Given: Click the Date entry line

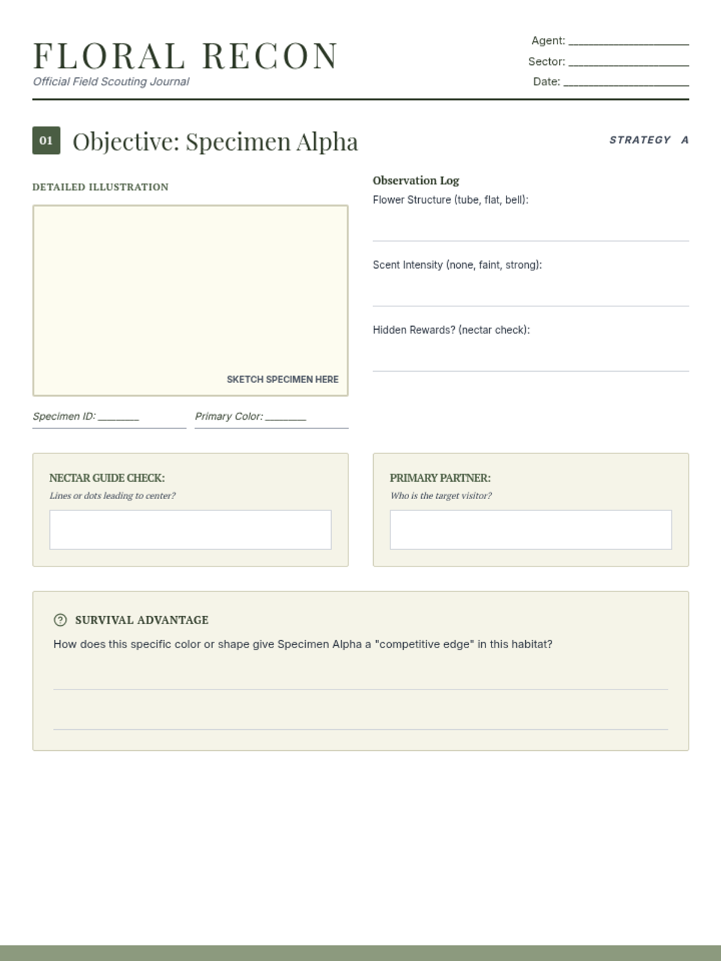Looking at the screenshot, I should [625, 82].
